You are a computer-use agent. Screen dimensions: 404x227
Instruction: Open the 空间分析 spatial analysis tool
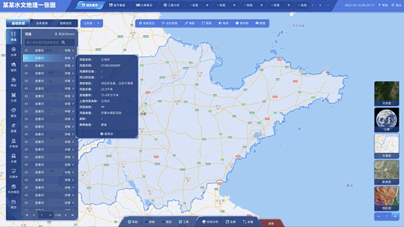click(x=210, y=222)
